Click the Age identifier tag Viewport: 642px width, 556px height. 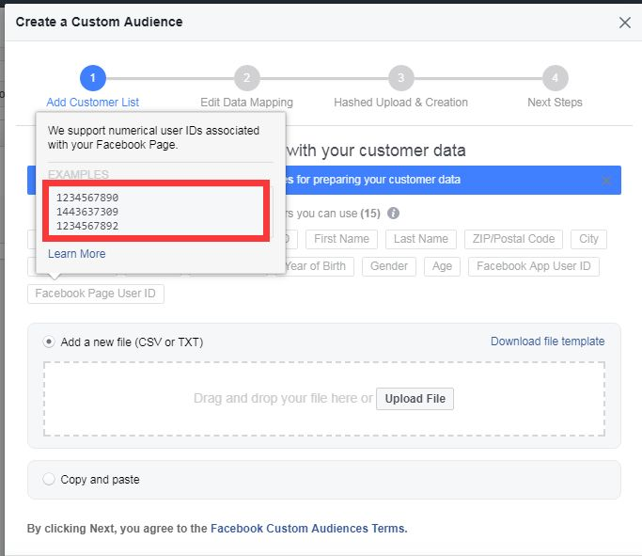[x=442, y=266]
